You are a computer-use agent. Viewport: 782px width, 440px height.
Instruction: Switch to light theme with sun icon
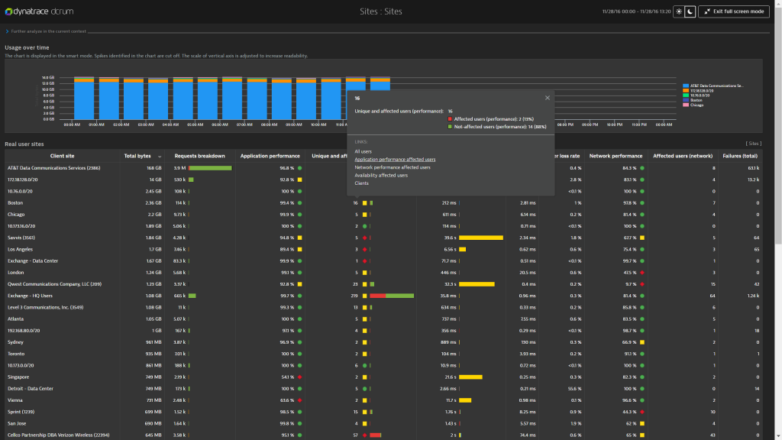679,11
